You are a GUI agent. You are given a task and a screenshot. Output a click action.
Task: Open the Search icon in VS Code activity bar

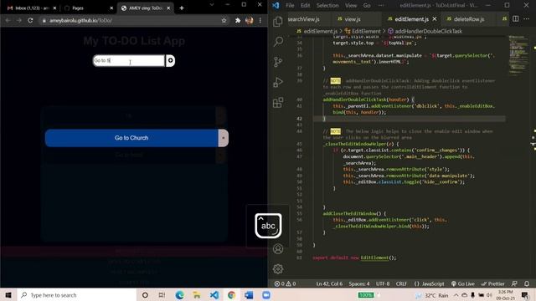[278, 42]
